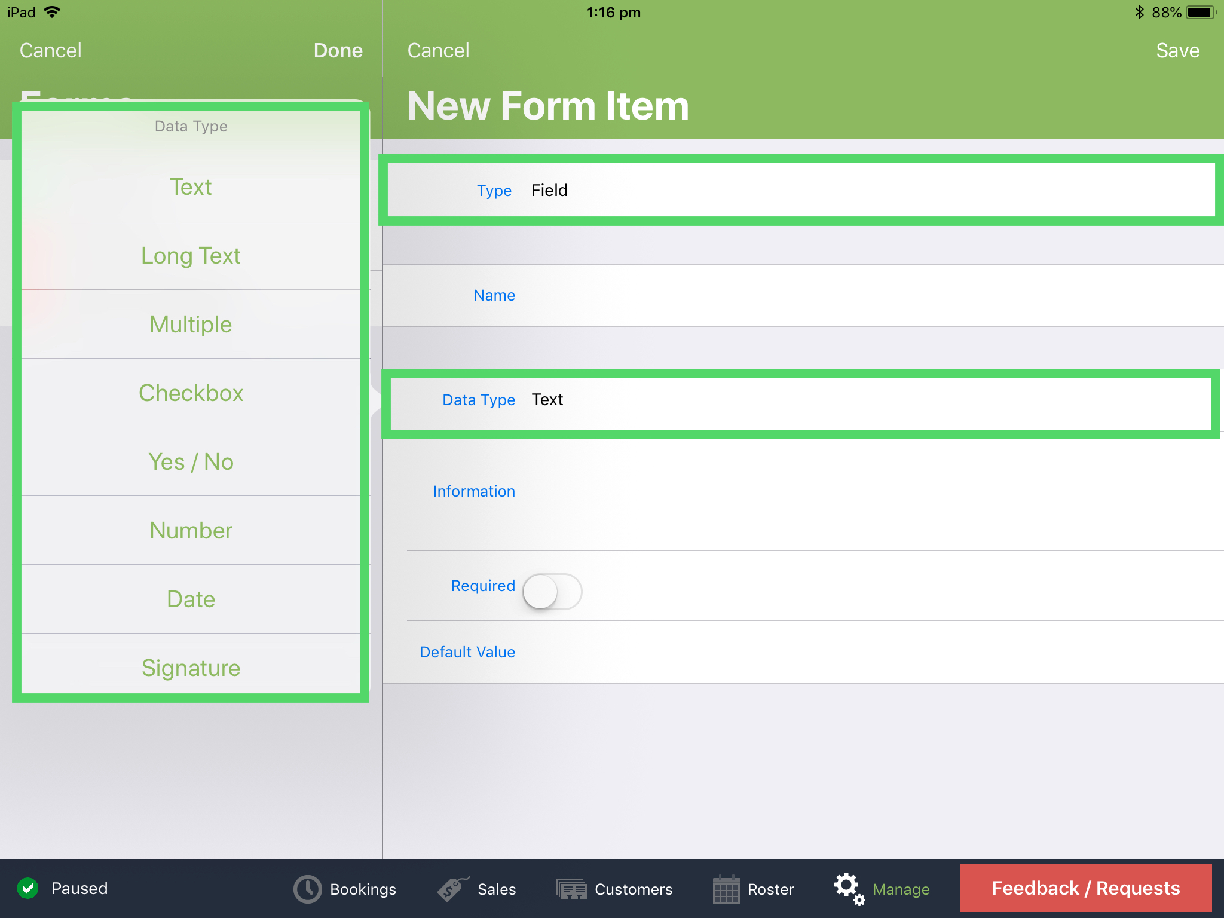
Task: Tap Done to confirm the data type
Action: click(x=338, y=50)
